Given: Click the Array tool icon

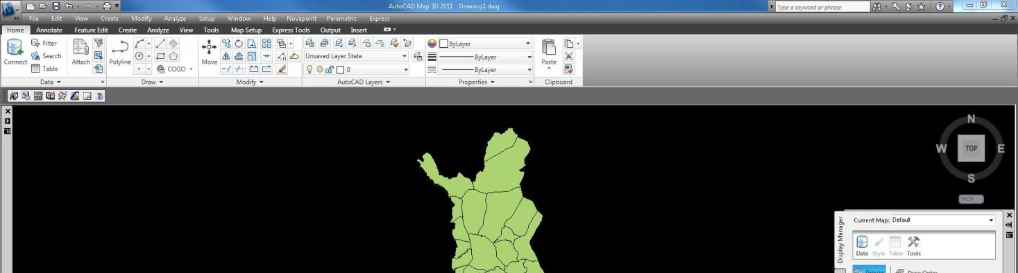Looking at the screenshot, I should (x=266, y=44).
